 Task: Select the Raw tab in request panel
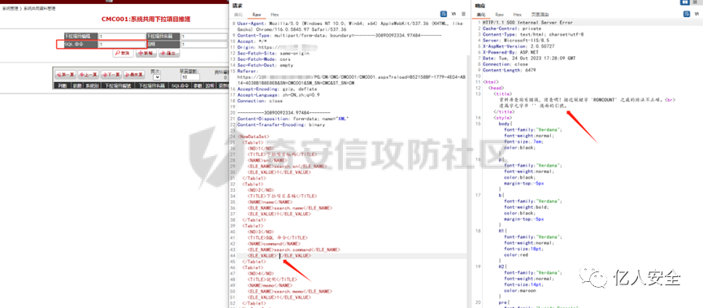coord(257,15)
